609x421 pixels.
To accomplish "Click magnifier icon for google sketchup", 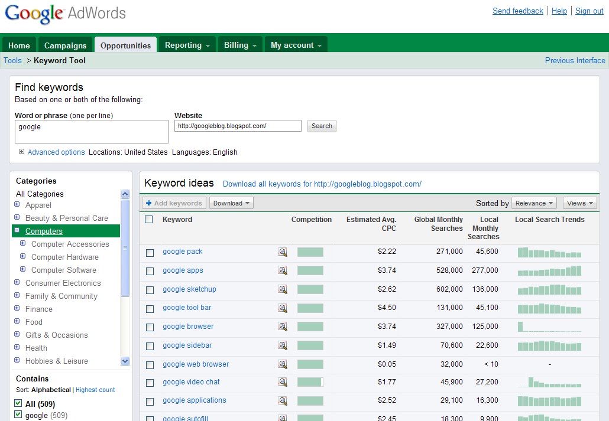I will [283, 290].
